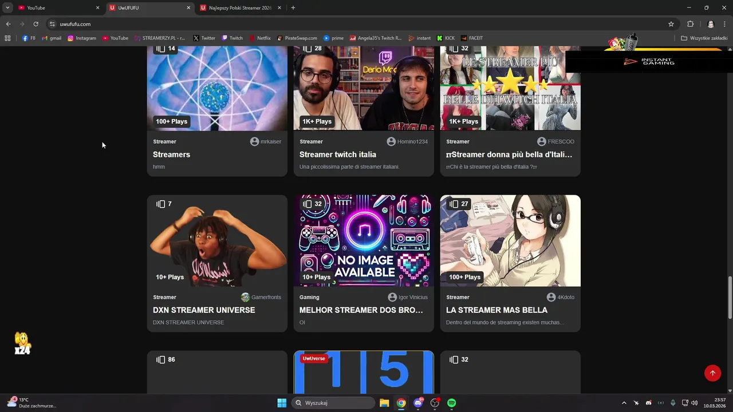
Task: Click the MELHOR STREAMER DOS BRO title
Action: point(361,310)
